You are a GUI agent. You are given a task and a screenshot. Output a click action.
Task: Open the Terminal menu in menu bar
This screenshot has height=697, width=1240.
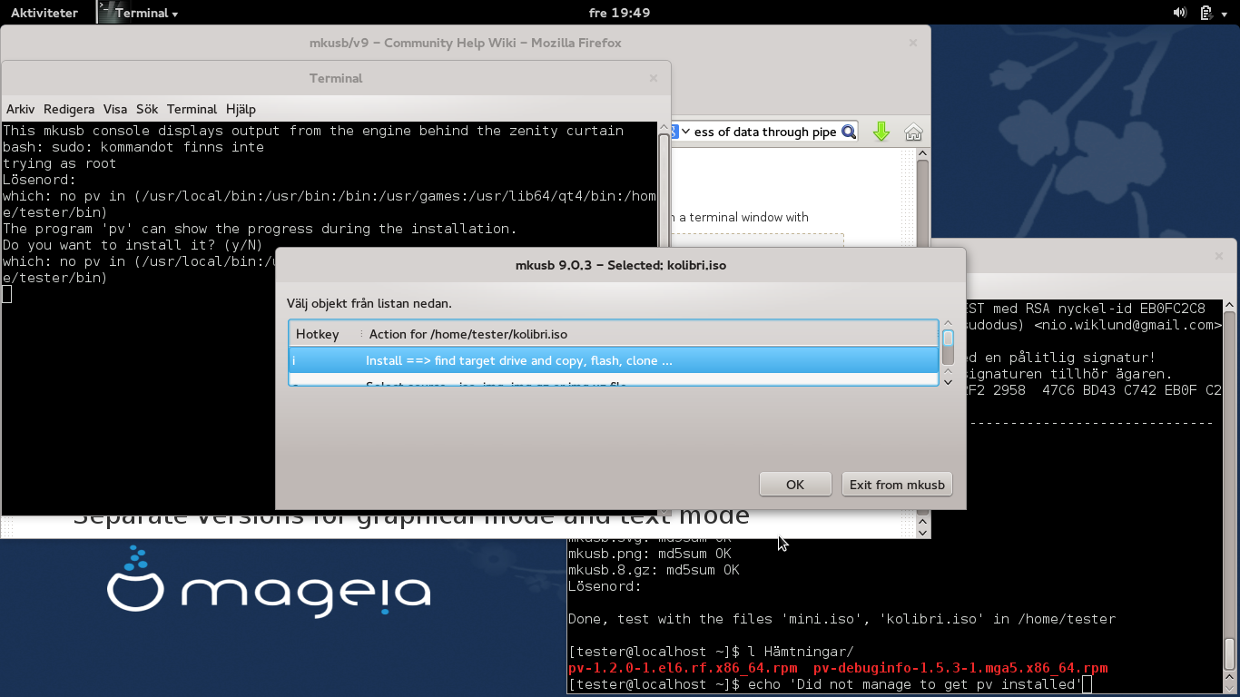(192, 109)
